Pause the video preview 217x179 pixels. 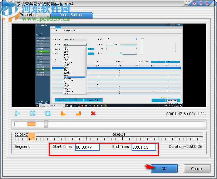[x=33, y=113]
